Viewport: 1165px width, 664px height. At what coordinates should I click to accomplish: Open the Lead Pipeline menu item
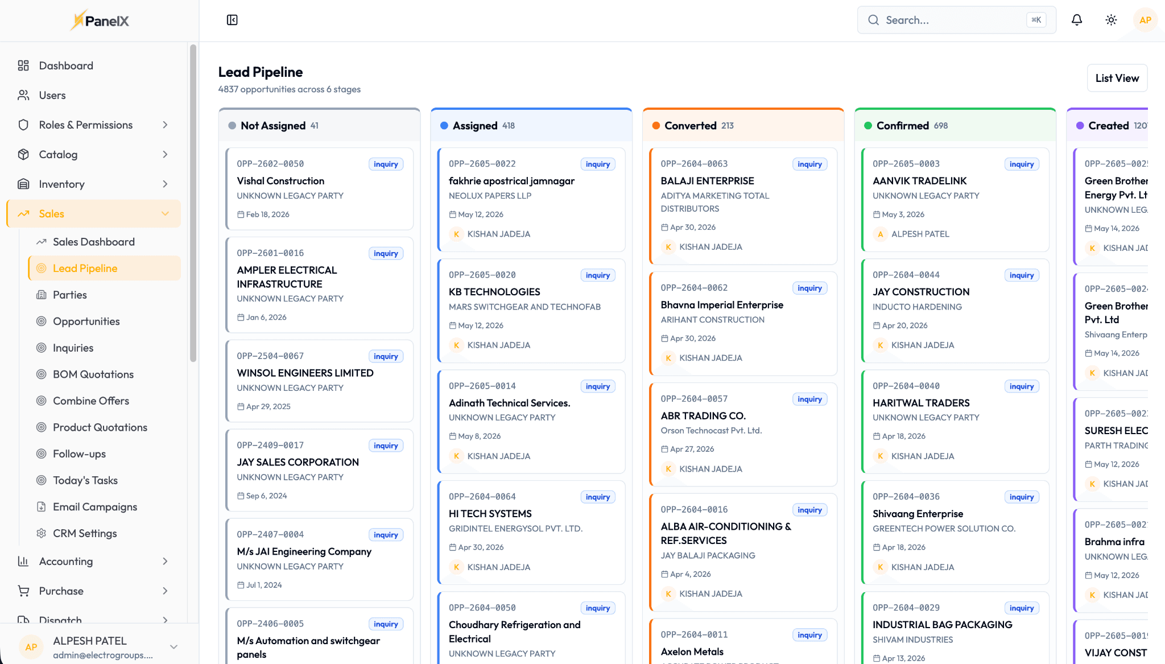pyautogui.click(x=105, y=268)
